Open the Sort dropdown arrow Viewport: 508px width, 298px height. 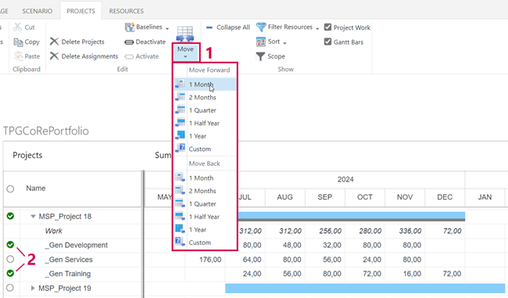(284, 43)
